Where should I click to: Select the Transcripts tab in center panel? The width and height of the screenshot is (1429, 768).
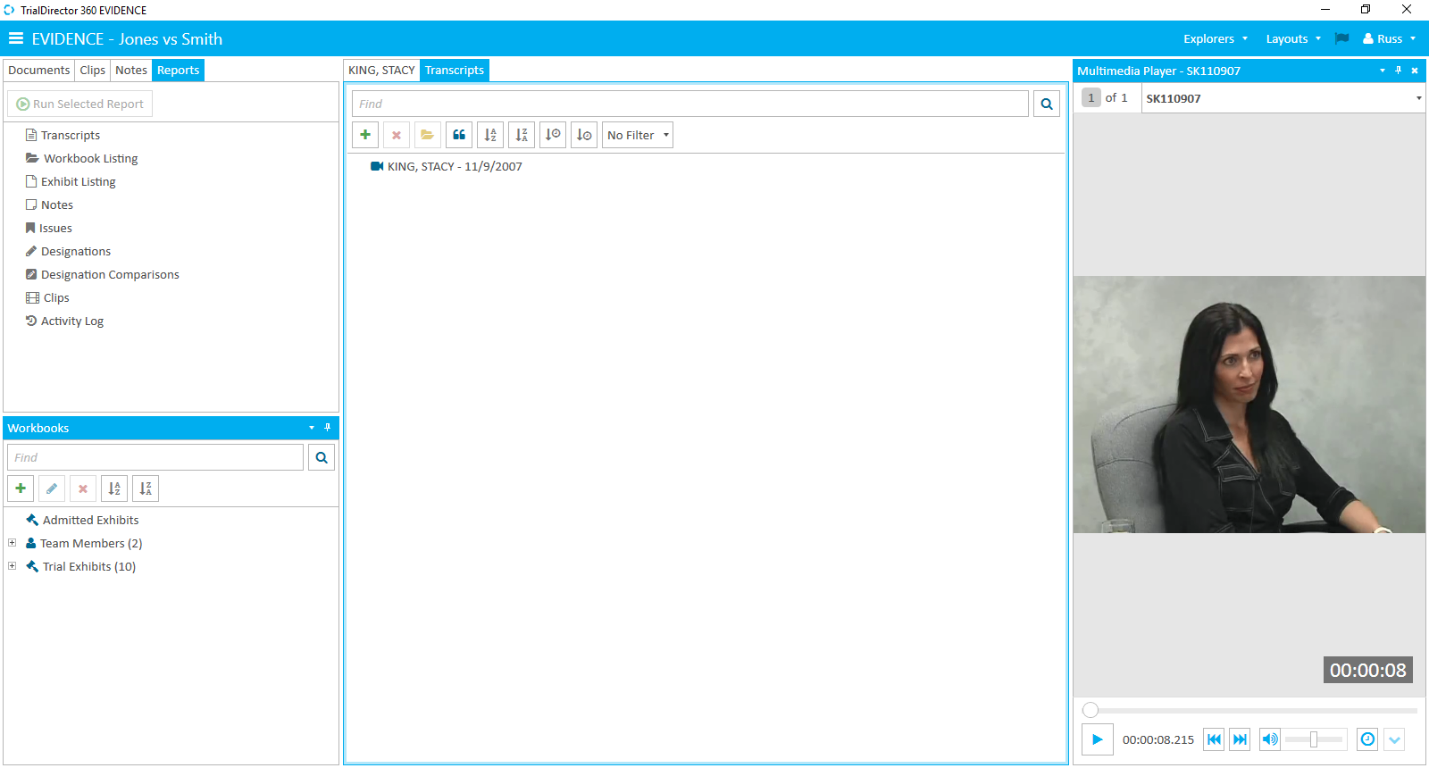[455, 70]
